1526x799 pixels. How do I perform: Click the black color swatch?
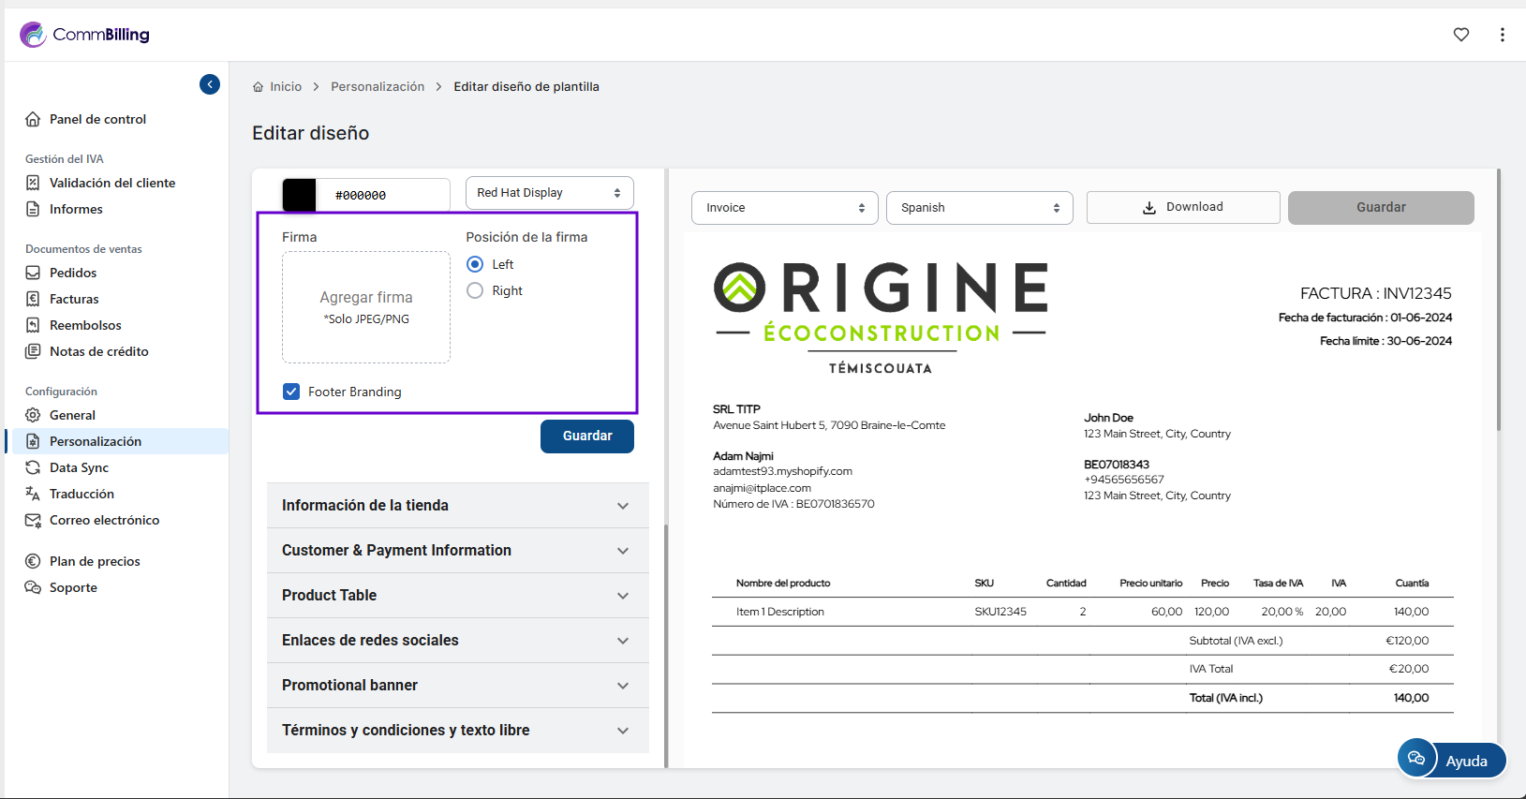pos(300,195)
